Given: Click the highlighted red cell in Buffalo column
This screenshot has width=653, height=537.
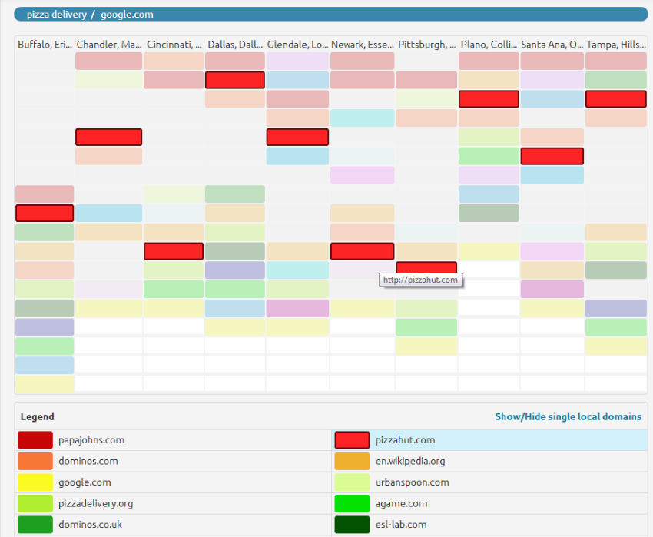Looking at the screenshot, I should (x=45, y=213).
